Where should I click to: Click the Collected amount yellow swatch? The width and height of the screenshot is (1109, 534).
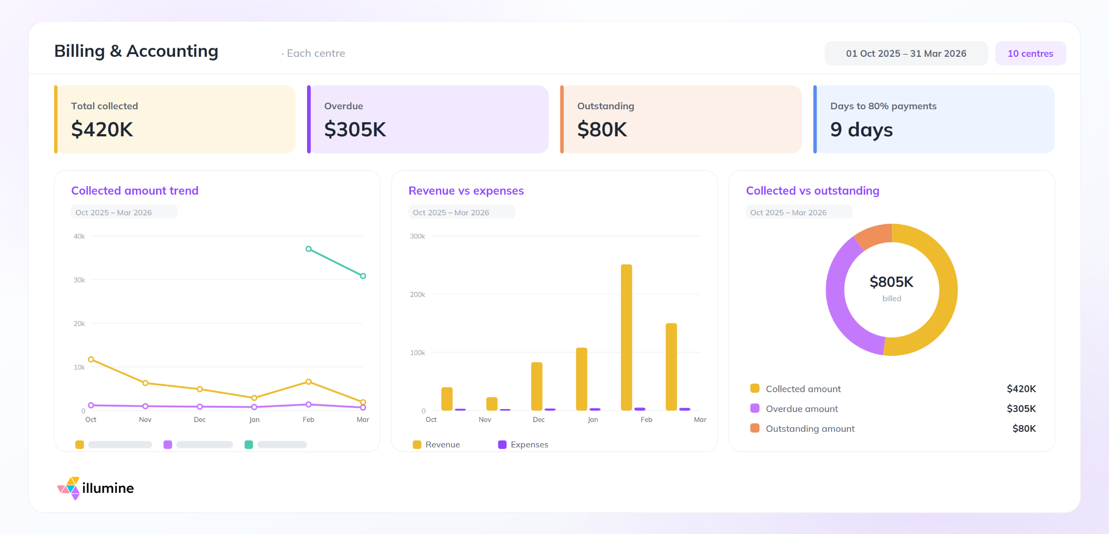(x=755, y=388)
